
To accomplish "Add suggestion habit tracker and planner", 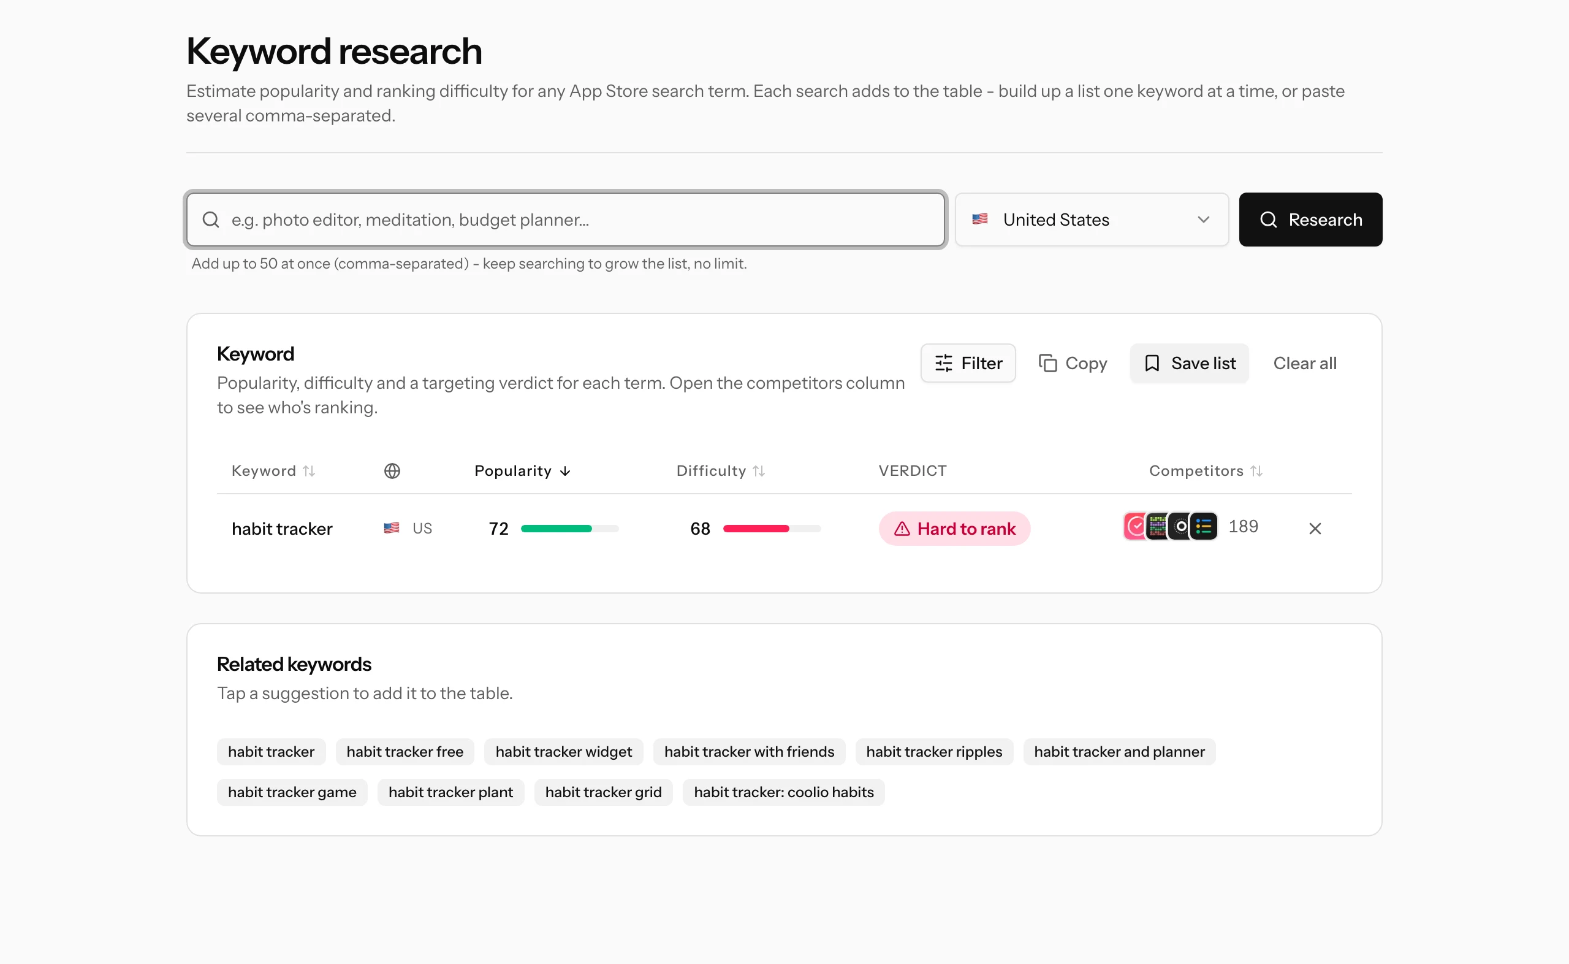I will pos(1119,752).
